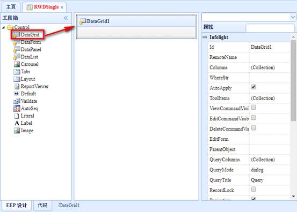Viewport: 297px width, 212px height.
Task: Select the DataForm control icon
Action: click(x=17, y=42)
